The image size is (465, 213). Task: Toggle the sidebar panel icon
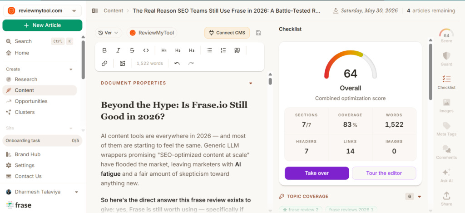[95, 11]
